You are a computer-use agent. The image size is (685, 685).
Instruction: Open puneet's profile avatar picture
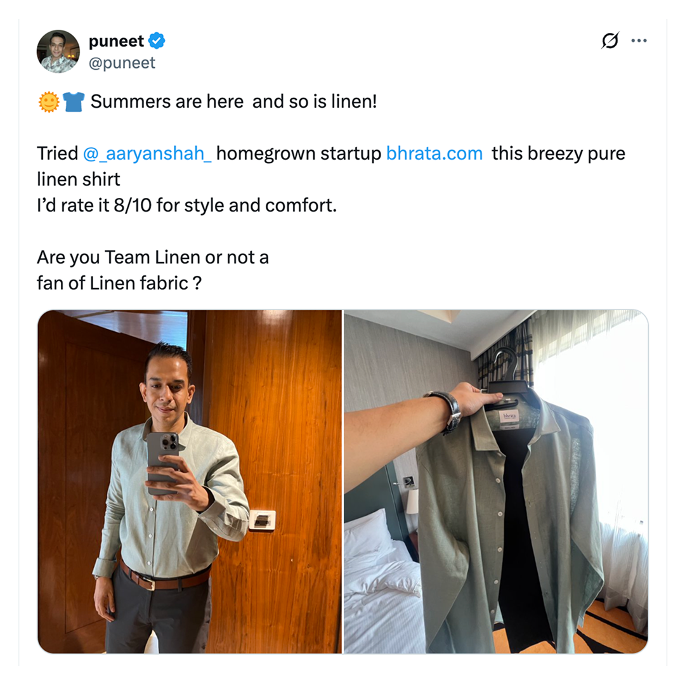(58, 51)
